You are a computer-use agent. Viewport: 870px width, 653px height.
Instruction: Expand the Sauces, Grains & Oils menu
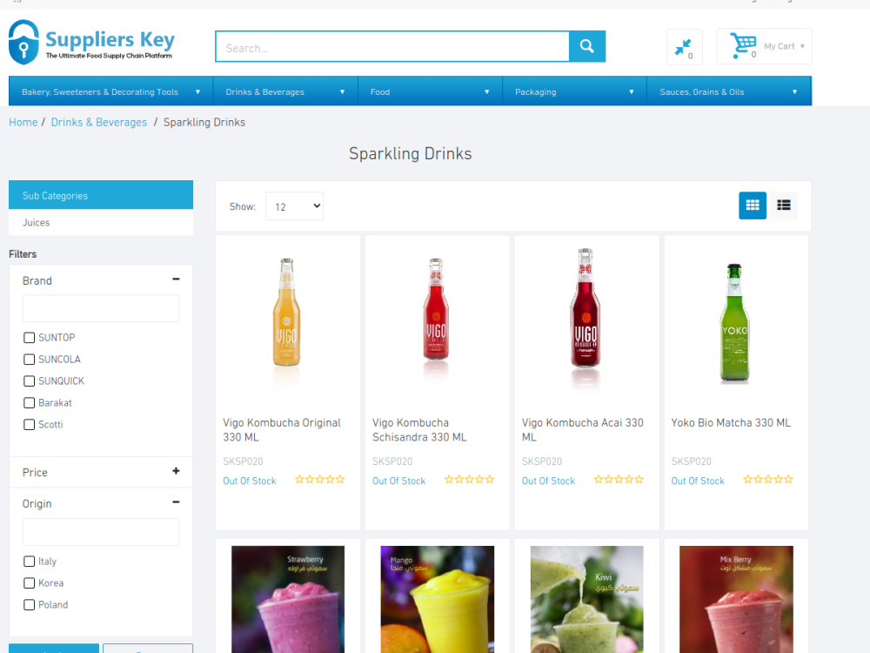(x=729, y=91)
